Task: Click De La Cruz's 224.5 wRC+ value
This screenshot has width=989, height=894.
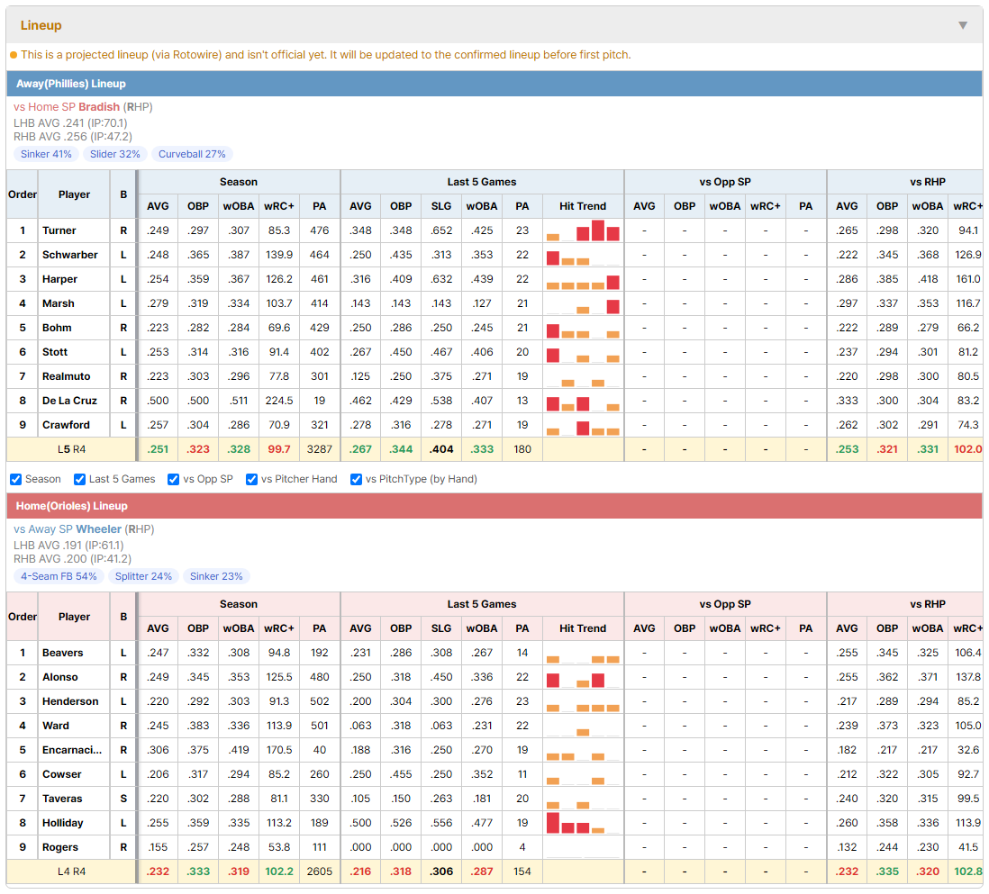Action: pyautogui.click(x=279, y=401)
